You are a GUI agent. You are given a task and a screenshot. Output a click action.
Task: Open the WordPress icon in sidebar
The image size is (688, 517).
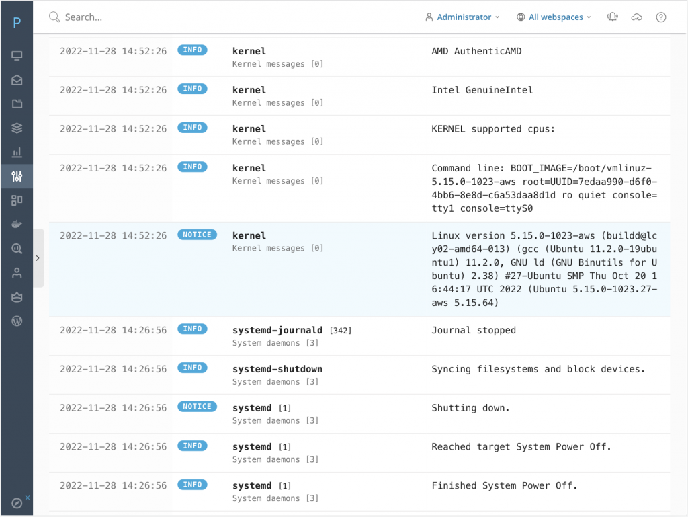click(17, 321)
